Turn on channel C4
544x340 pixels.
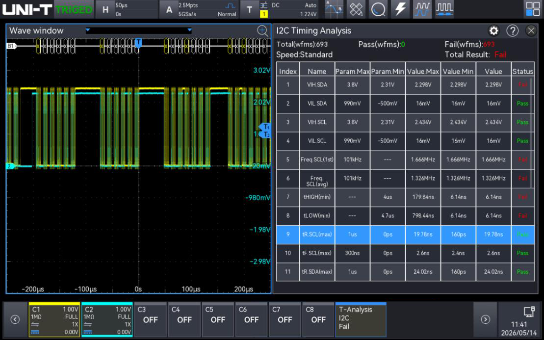coord(184,319)
